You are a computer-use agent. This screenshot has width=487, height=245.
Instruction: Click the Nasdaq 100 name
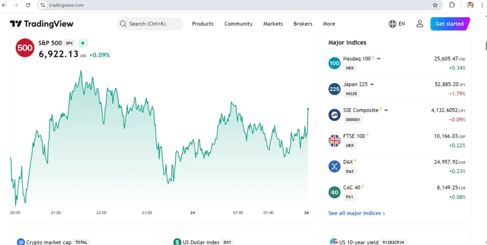(357, 58)
